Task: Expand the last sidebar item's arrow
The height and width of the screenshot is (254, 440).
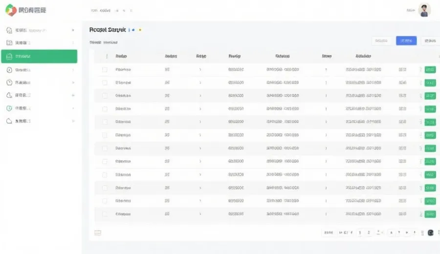Action: tap(73, 121)
